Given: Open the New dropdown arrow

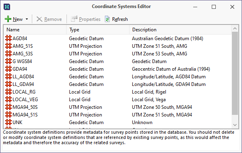Looking at the screenshot, I should coord(27,19).
